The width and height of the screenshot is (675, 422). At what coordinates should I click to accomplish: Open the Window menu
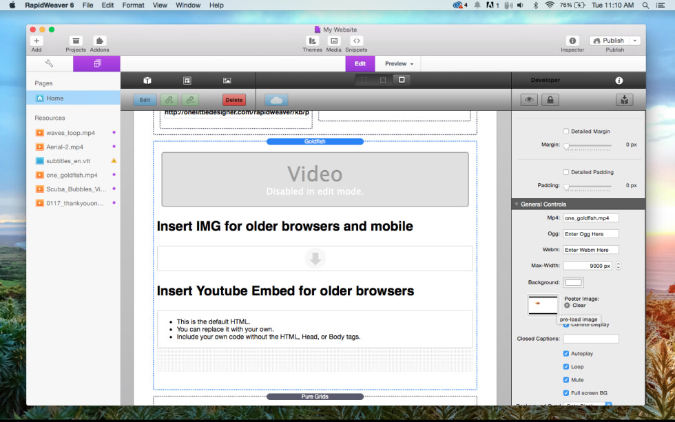(x=188, y=5)
